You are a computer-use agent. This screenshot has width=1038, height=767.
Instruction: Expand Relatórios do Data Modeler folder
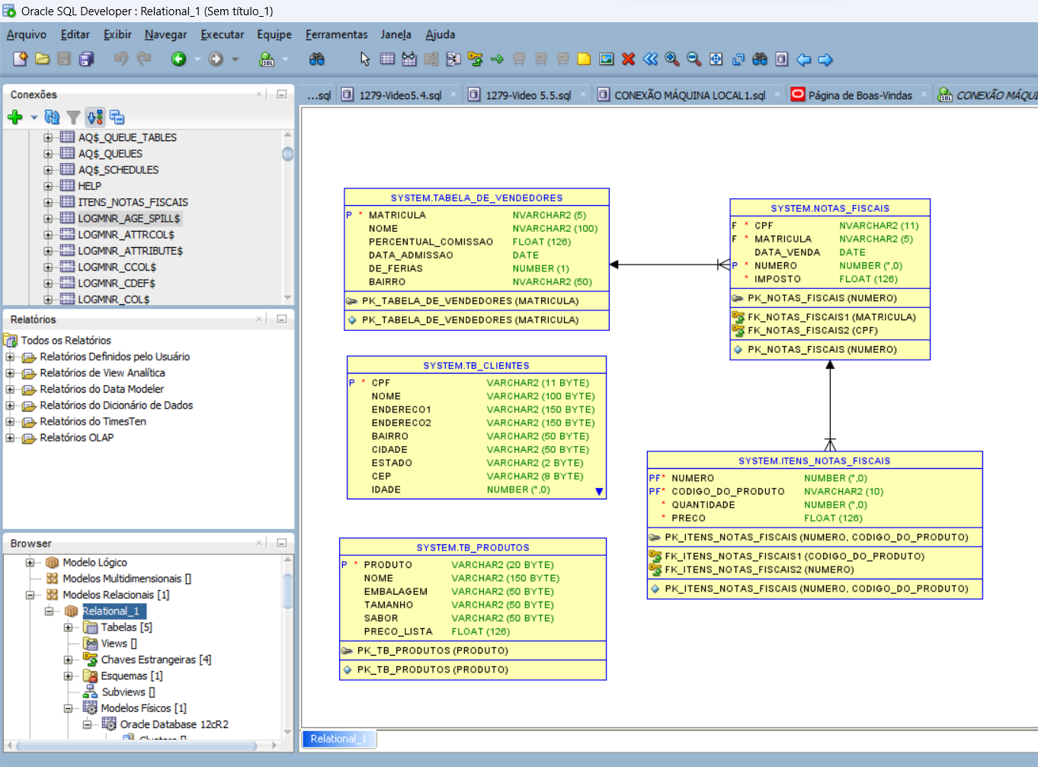(10, 389)
